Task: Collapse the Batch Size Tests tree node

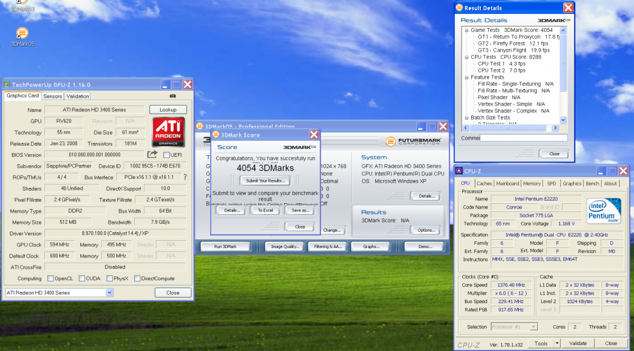Action: point(467,118)
